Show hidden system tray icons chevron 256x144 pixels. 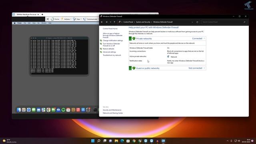point(228,141)
